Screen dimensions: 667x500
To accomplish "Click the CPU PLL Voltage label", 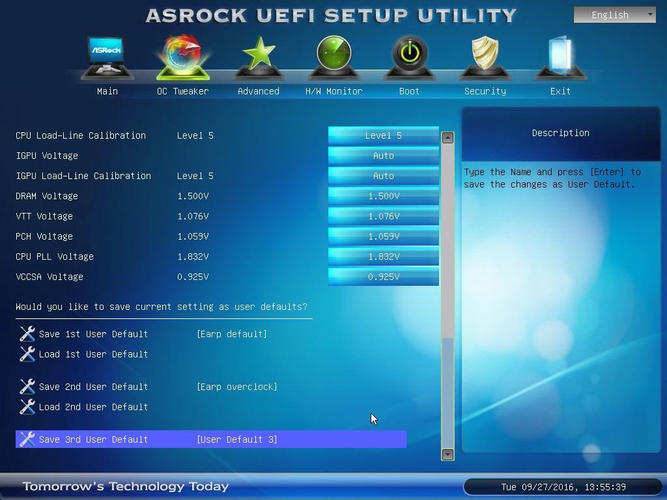I will pyautogui.click(x=55, y=257).
